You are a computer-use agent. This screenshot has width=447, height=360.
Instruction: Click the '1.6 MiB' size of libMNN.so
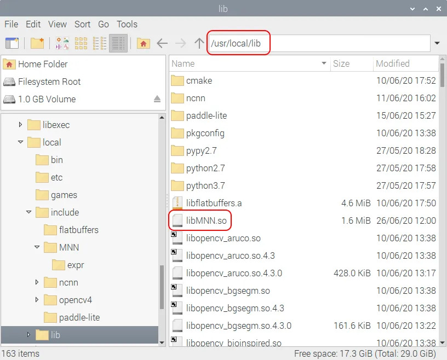[356, 220]
